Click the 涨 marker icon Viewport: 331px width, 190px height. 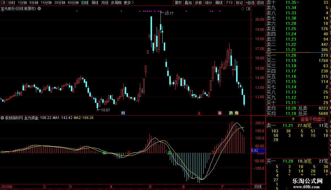[x=220, y=113]
